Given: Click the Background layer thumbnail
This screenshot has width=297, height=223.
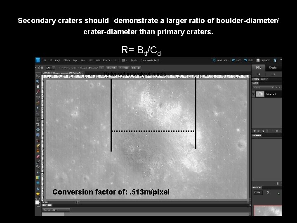Looking at the screenshot, I should 260,94.
